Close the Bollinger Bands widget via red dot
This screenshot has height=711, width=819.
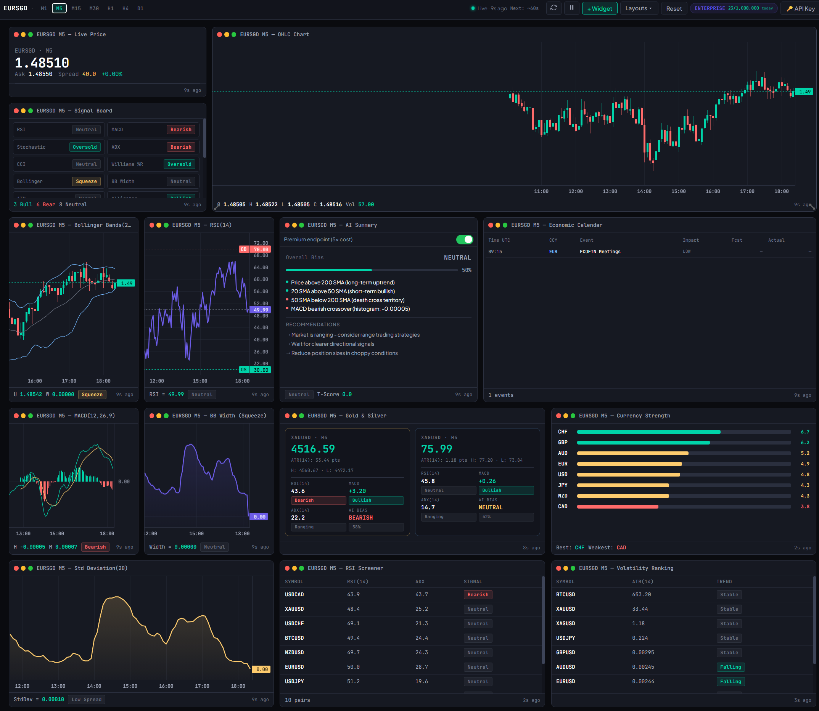[x=16, y=225]
